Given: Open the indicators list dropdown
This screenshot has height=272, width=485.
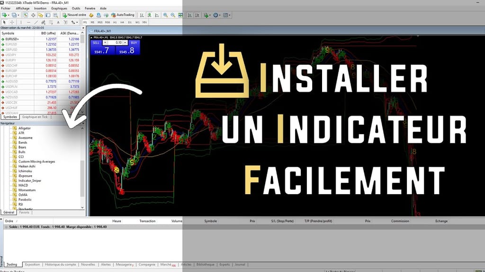Looking at the screenshot, I should click(x=207, y=15).
